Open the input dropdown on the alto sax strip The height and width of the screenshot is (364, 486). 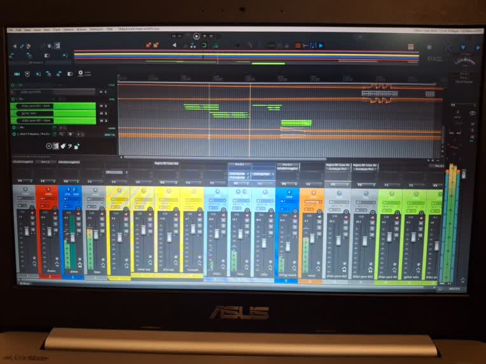point(168,200)
